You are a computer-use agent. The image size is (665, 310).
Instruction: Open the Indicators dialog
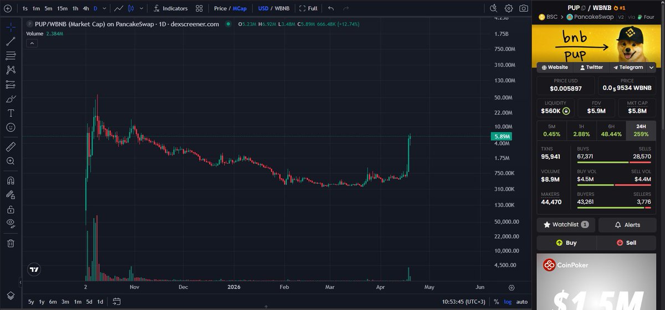[171, 8]
